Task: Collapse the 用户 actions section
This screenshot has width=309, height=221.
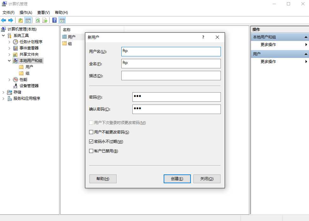Action: [x=306, y=54]
